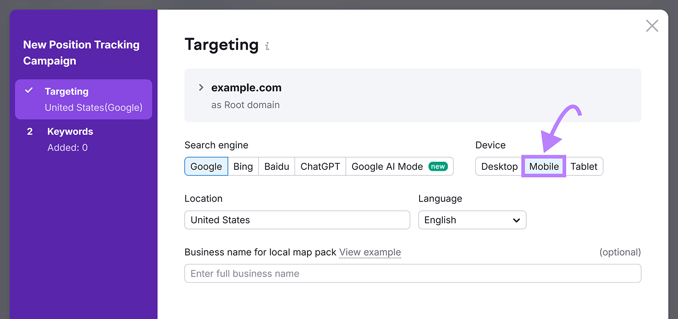The width and height of the screenshot is (678, 319).
Task: Open the Language dropdown
Action: (x=466, y=220)
